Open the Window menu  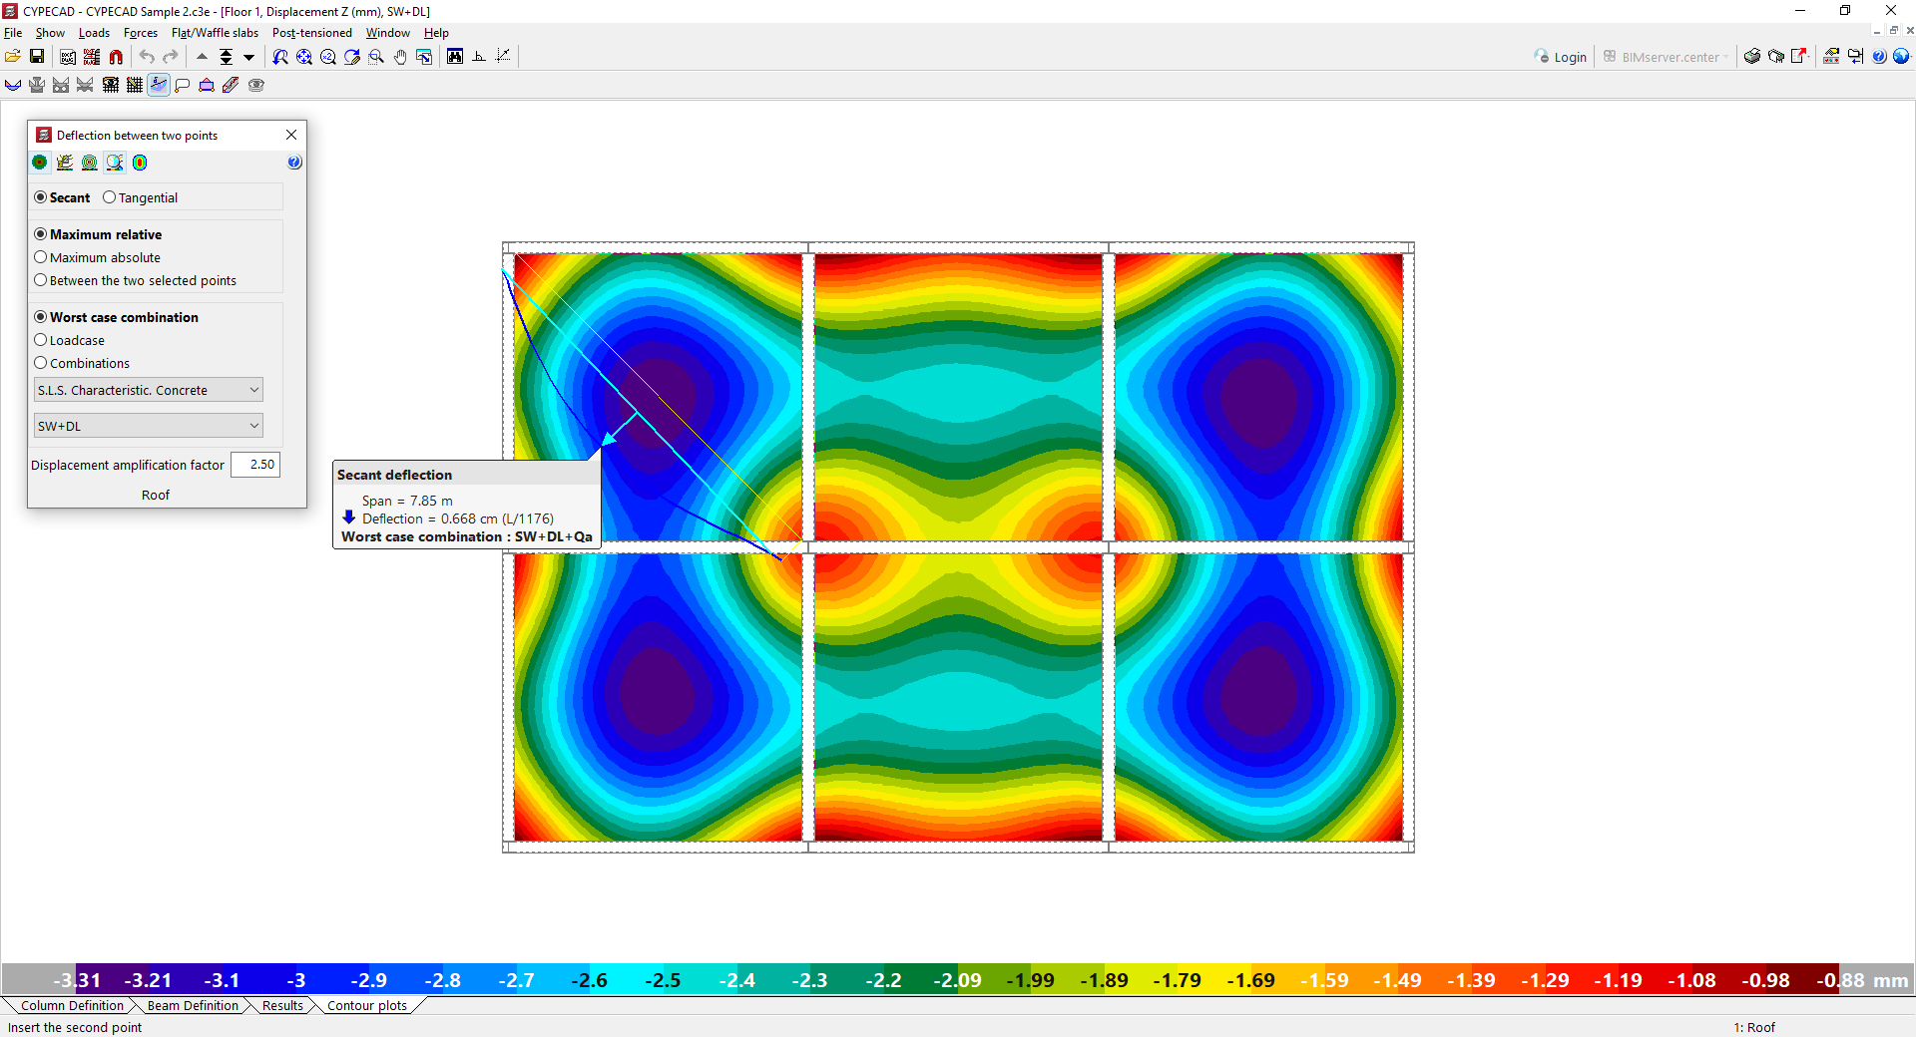pos(388,33)
